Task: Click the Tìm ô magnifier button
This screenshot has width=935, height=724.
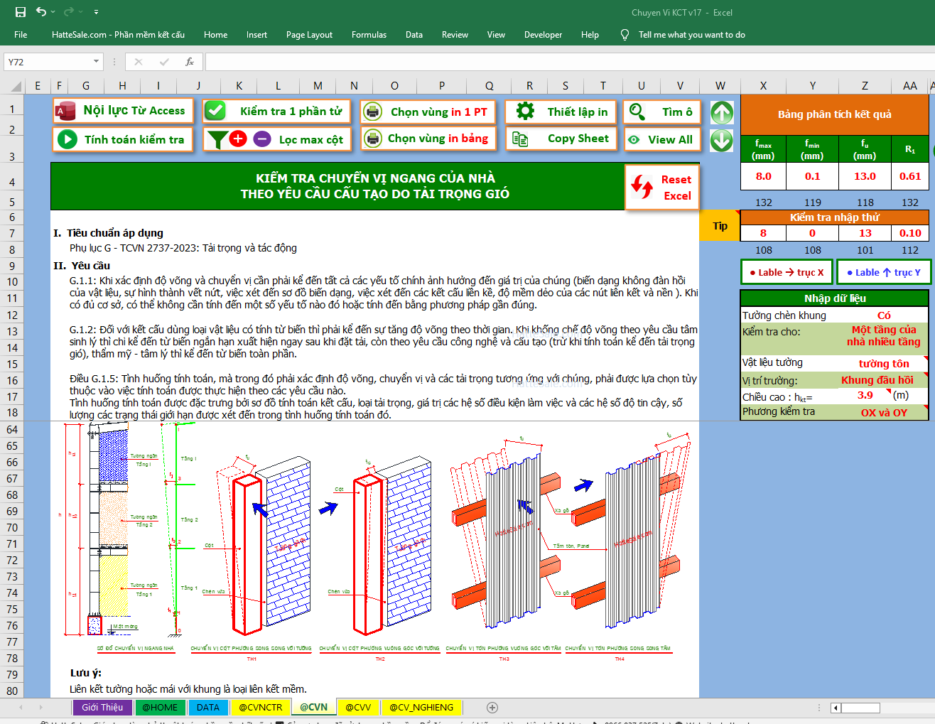Action: [662, 112]
